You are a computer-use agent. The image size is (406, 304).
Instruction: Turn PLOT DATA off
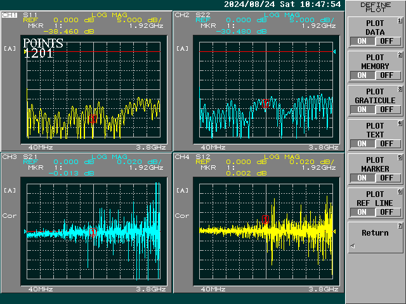(x=386, y=41)
